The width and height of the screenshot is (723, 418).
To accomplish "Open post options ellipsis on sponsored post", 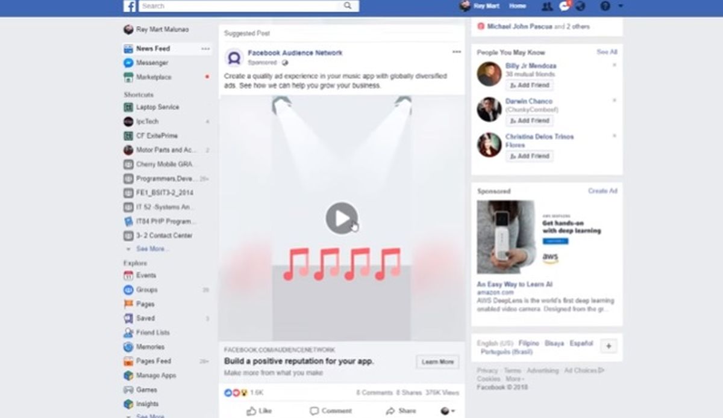I will tap(457, 52).
